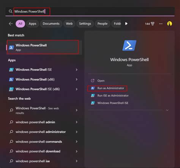The width and height of the screenshot is (180, 168).
Task: Click the Open external-link icon
Action: (x=93, y=81)
